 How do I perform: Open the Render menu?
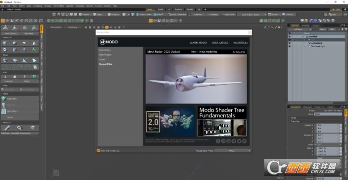pyautogui.click(x=90, y=6)
